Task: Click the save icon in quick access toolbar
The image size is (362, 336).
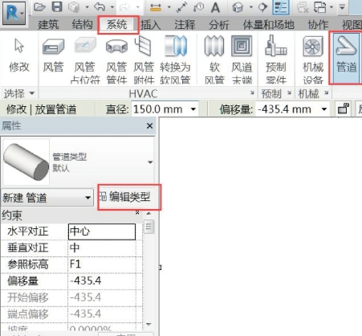Action: point(57,7)
